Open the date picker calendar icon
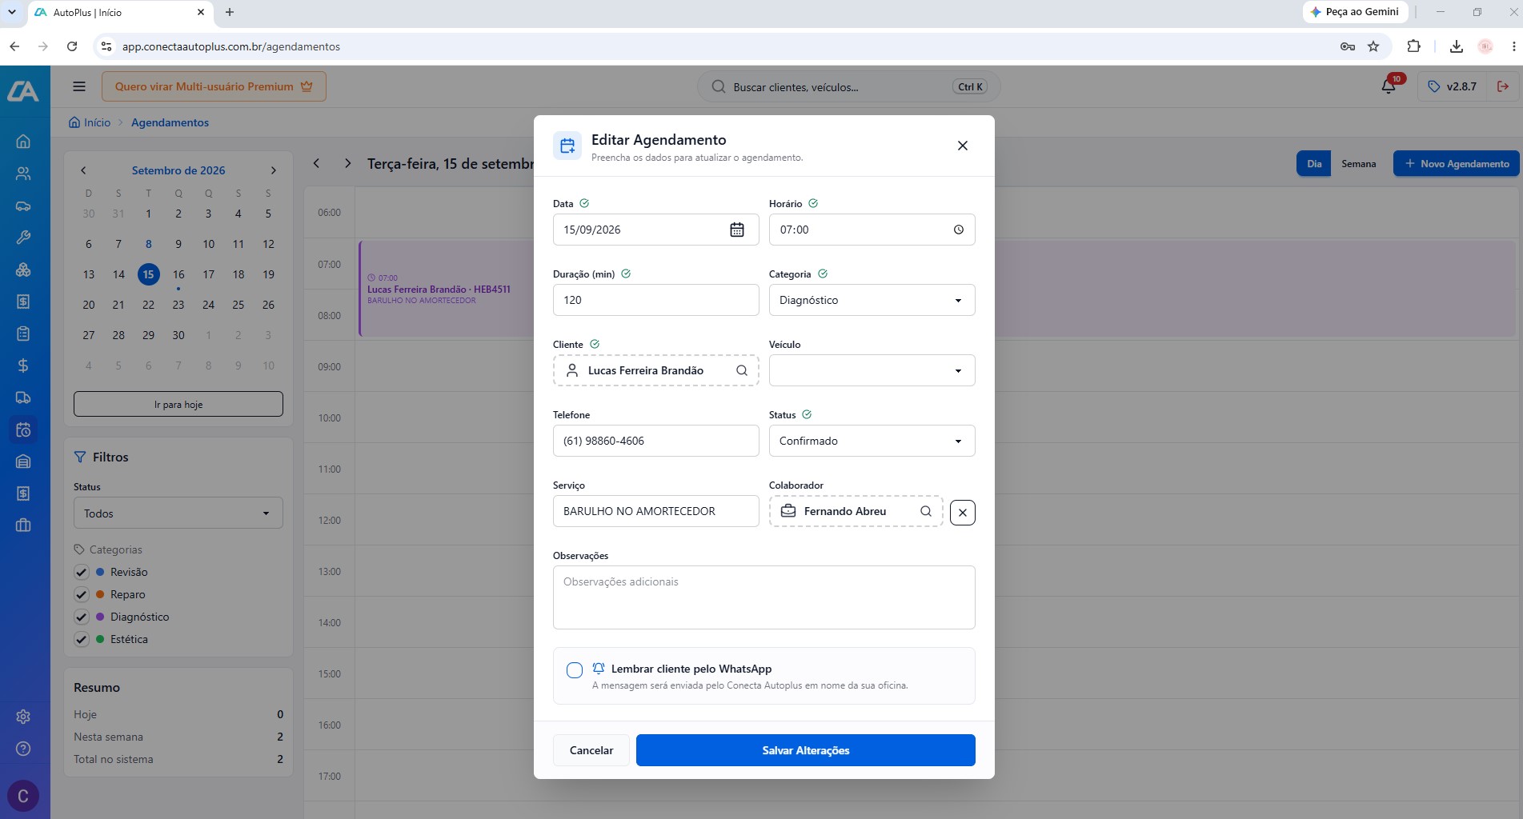The image size is (1523, 819). point(737,230)
